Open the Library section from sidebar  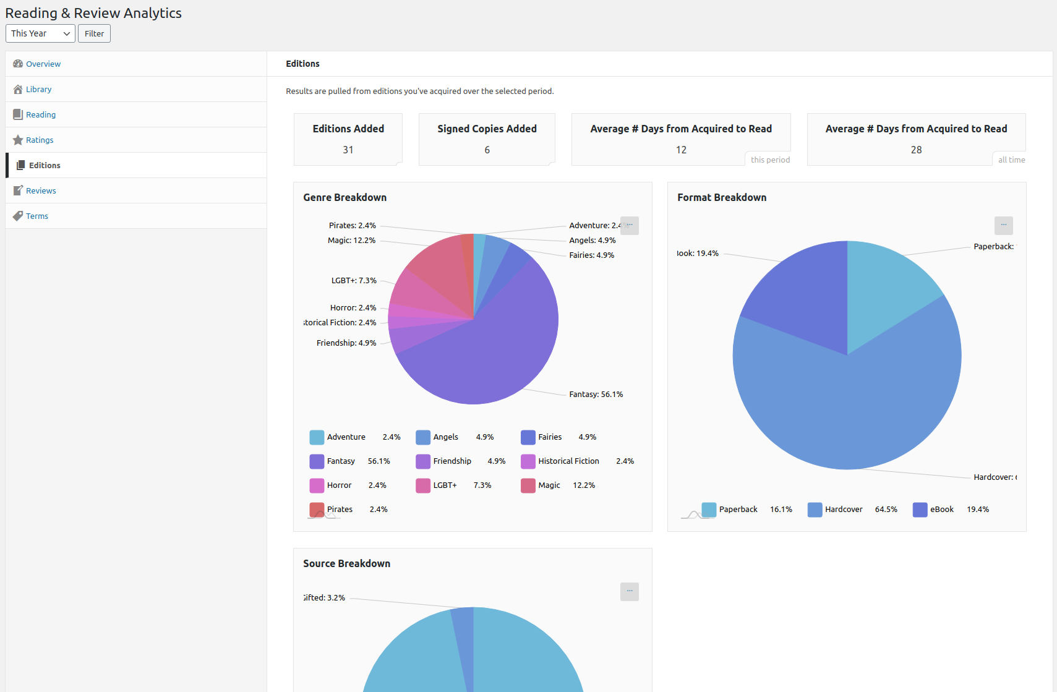(x=136, y=89)
